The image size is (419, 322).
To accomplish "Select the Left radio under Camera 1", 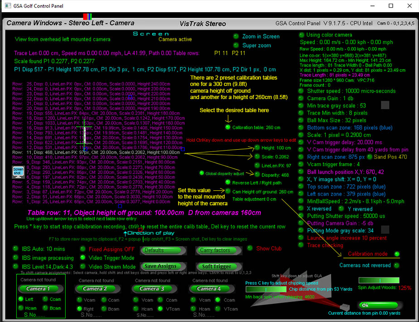I will [x=20, y=299].
